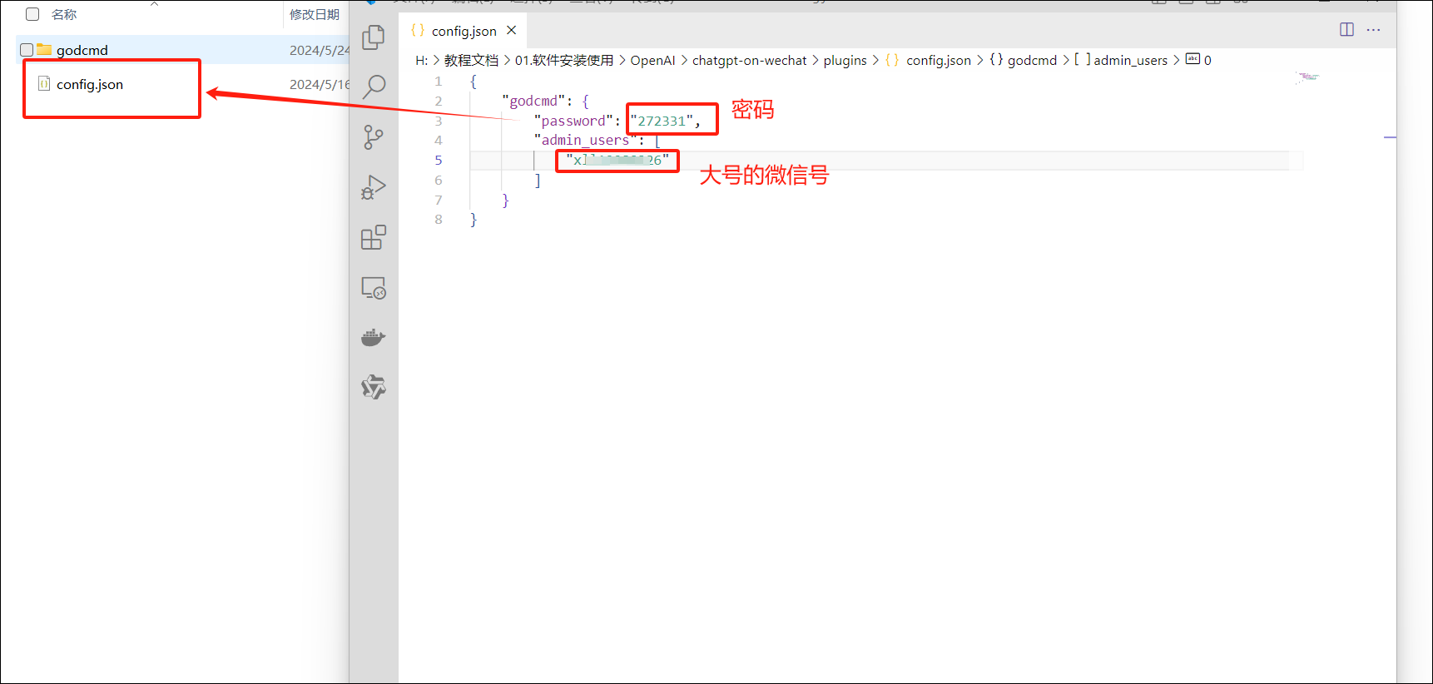Close the config.json editor tab

512,31
